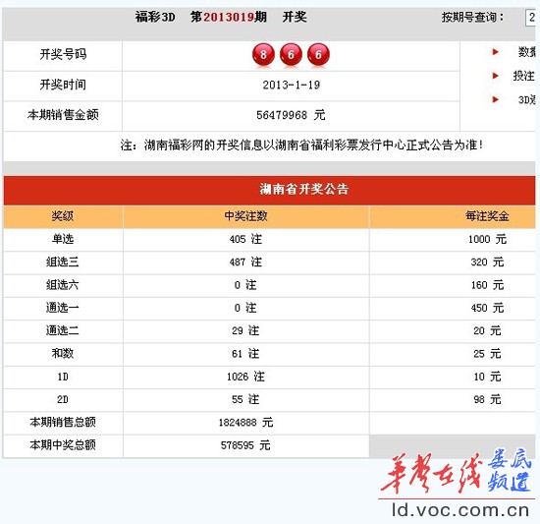Select the 160 元 prize cell
This screenshot has width=540, height=524.
click(487, 285)
